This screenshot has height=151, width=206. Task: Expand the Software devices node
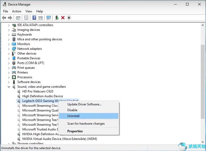click(x=9, y=82)
